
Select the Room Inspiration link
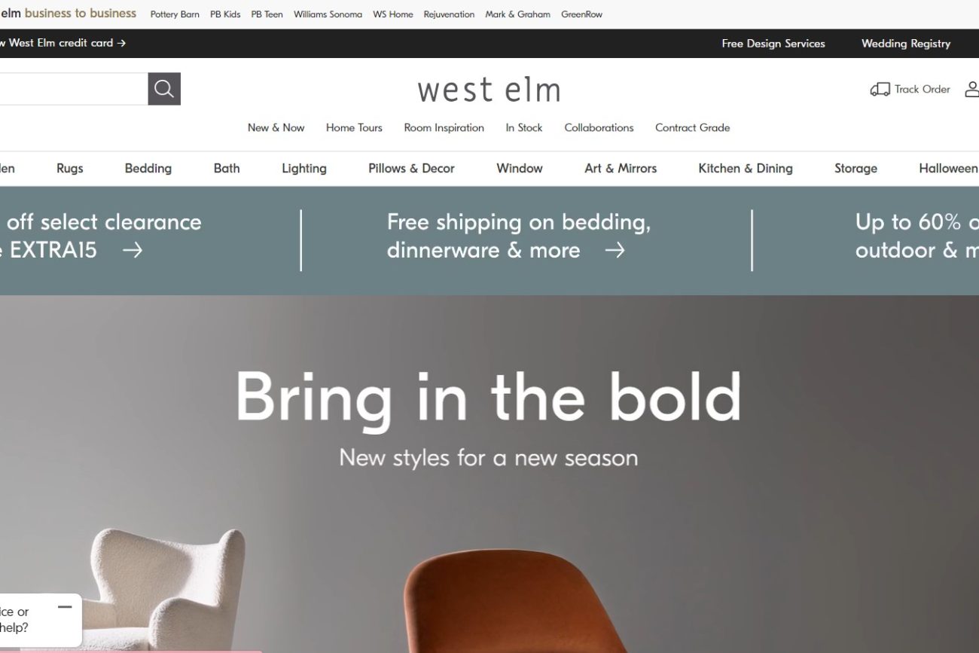point(444,128)
